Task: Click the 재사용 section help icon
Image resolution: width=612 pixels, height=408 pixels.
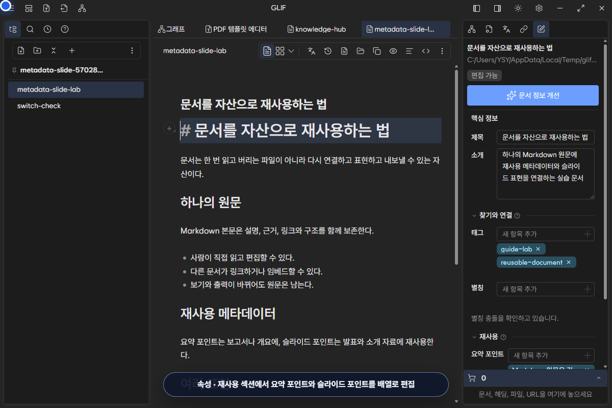Action: point(503,337)
